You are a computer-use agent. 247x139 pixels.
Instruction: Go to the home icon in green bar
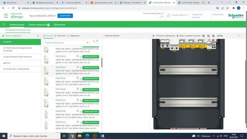tap(4, 25)
